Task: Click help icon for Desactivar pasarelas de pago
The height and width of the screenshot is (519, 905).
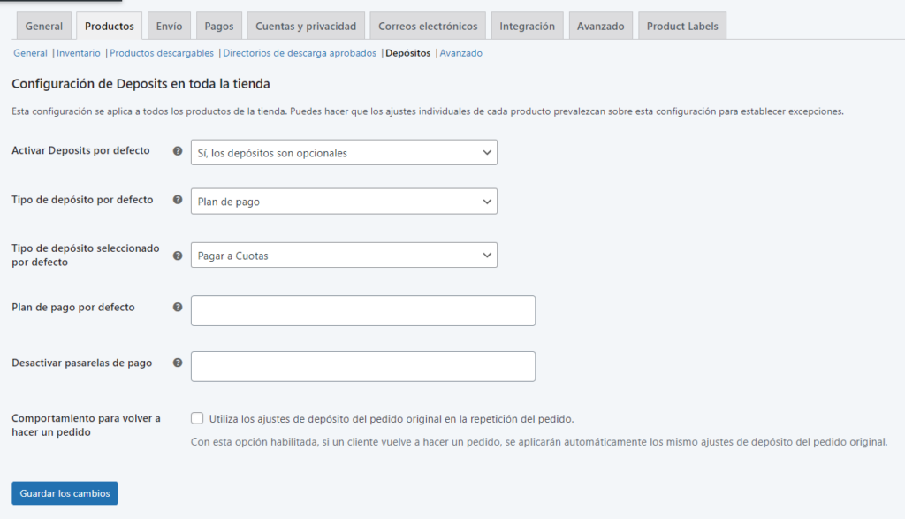Action: [x=178, y=363]
